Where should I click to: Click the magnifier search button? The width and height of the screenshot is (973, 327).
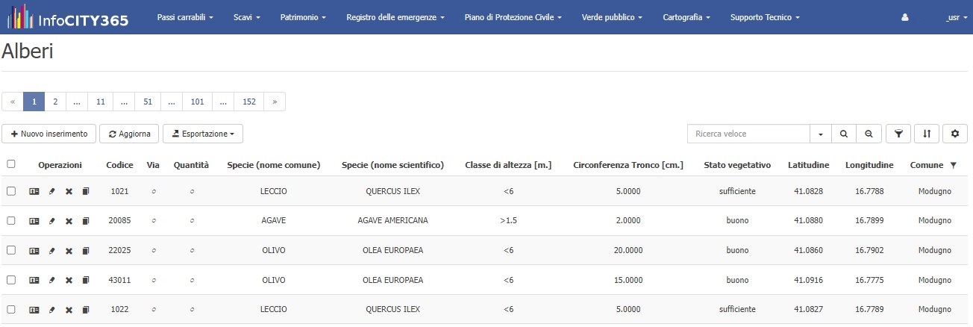tap(843, 134)
